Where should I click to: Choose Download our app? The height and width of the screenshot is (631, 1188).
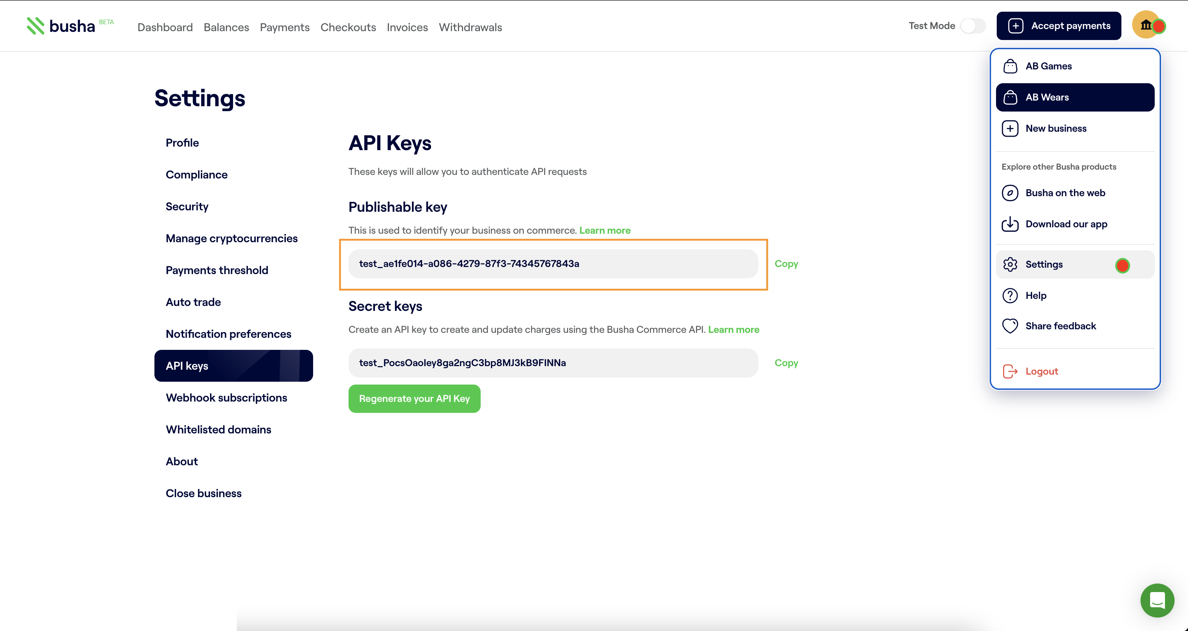pos(1075,224)
